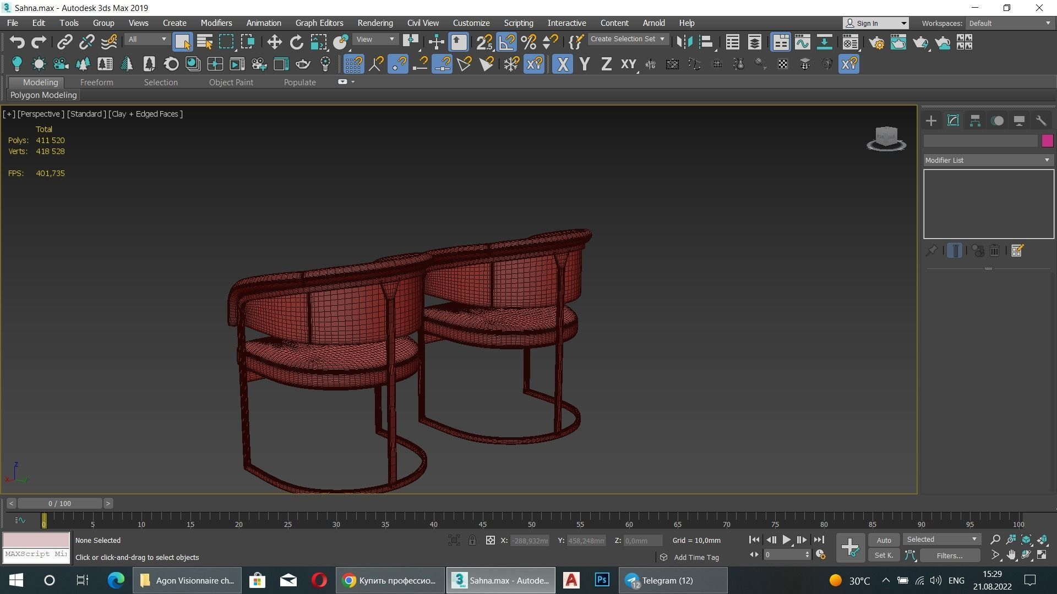Image resolution: width=1057 pixels, height=594 pixels.
Task: Expand the Modifier List dropdown
Action: [988, 160]
